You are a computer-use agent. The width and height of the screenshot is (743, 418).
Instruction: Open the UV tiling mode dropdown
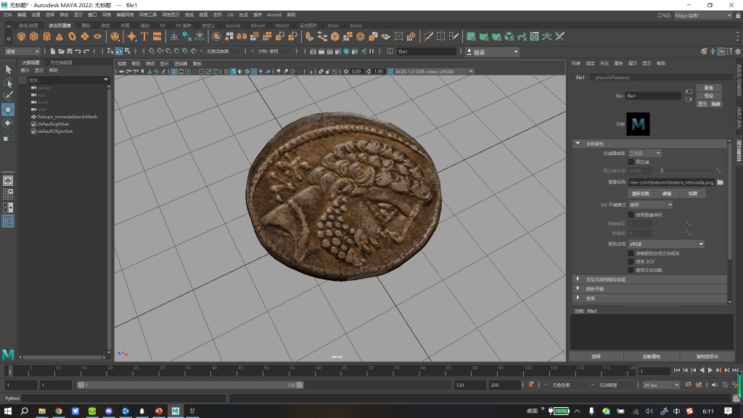(x=651, y=205)
